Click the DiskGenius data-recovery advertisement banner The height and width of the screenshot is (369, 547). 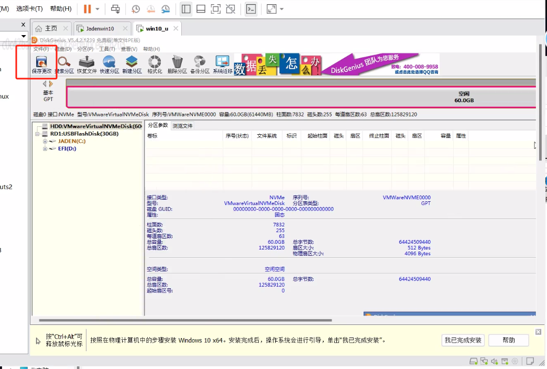click(337, 64)
